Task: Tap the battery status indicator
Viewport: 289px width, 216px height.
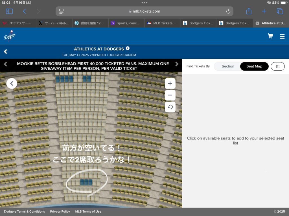Action: (284, 3)
